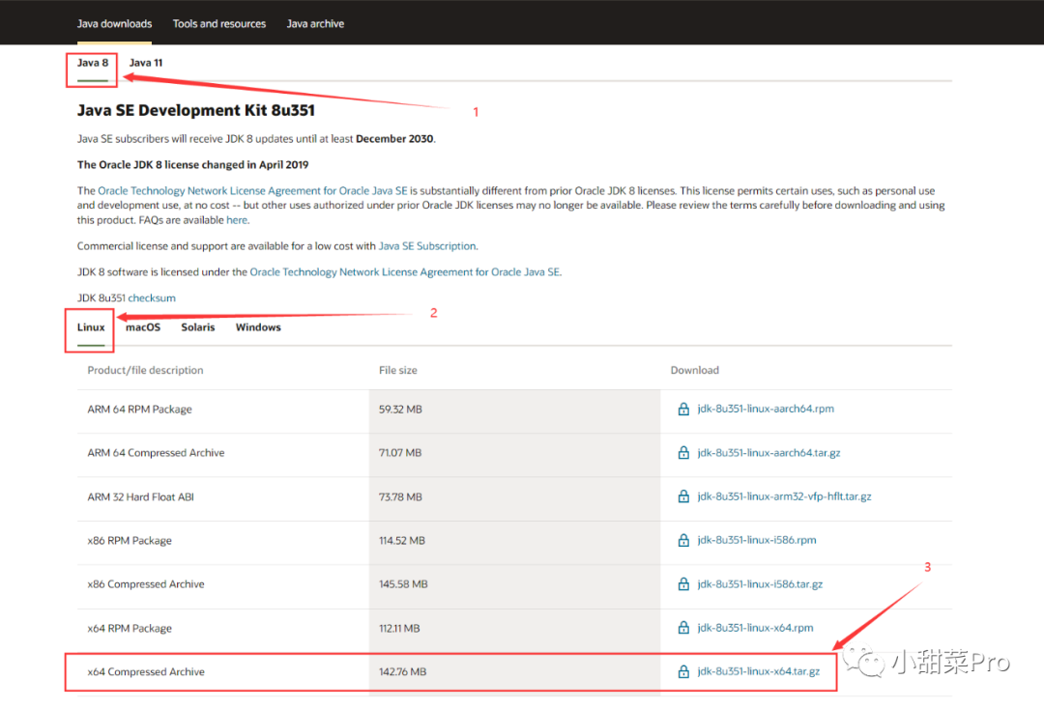Click lock icon beside arm32-vfp-hflt.tar.gz download
Image resolution: width=1044 pixels, height=708 pixels.
click(x=683, y=496)
